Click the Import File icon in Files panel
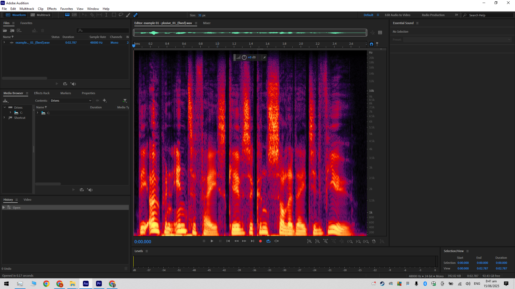 coord(12,31)
